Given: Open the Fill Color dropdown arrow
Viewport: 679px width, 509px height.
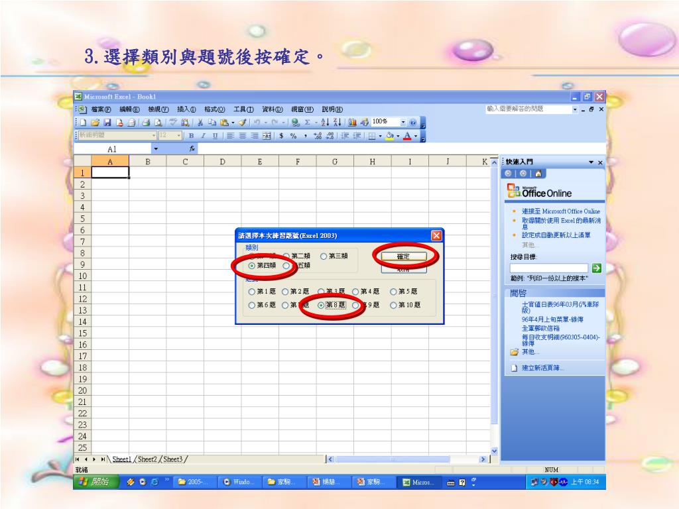Looking at the screenshot, I should pos(398,136).
